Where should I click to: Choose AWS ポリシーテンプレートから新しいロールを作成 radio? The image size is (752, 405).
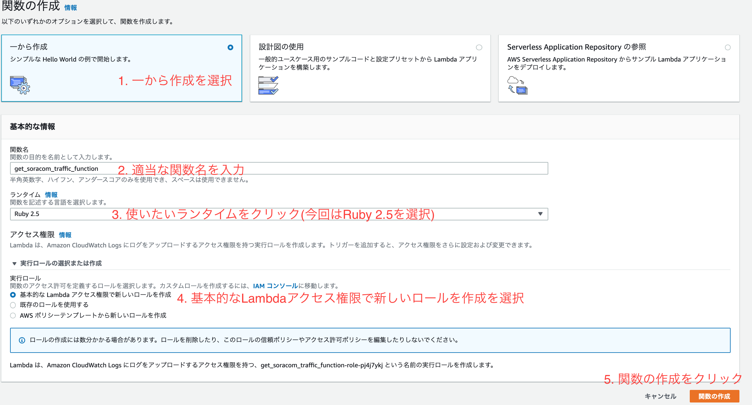pyautogui.click(x=13, y=316)
